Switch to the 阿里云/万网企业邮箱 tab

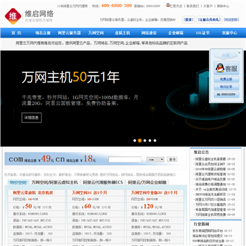click(147, 182)
